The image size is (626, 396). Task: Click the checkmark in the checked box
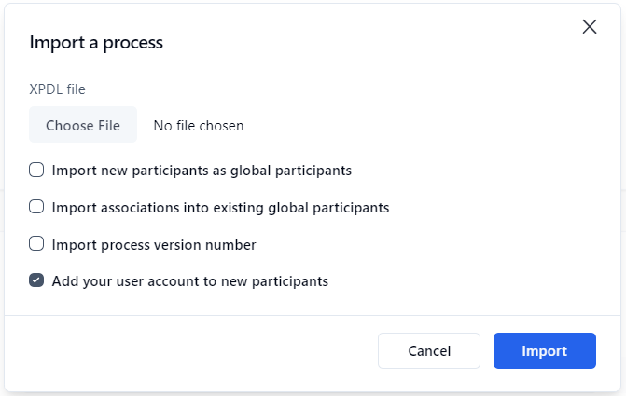tap(37, 280)
